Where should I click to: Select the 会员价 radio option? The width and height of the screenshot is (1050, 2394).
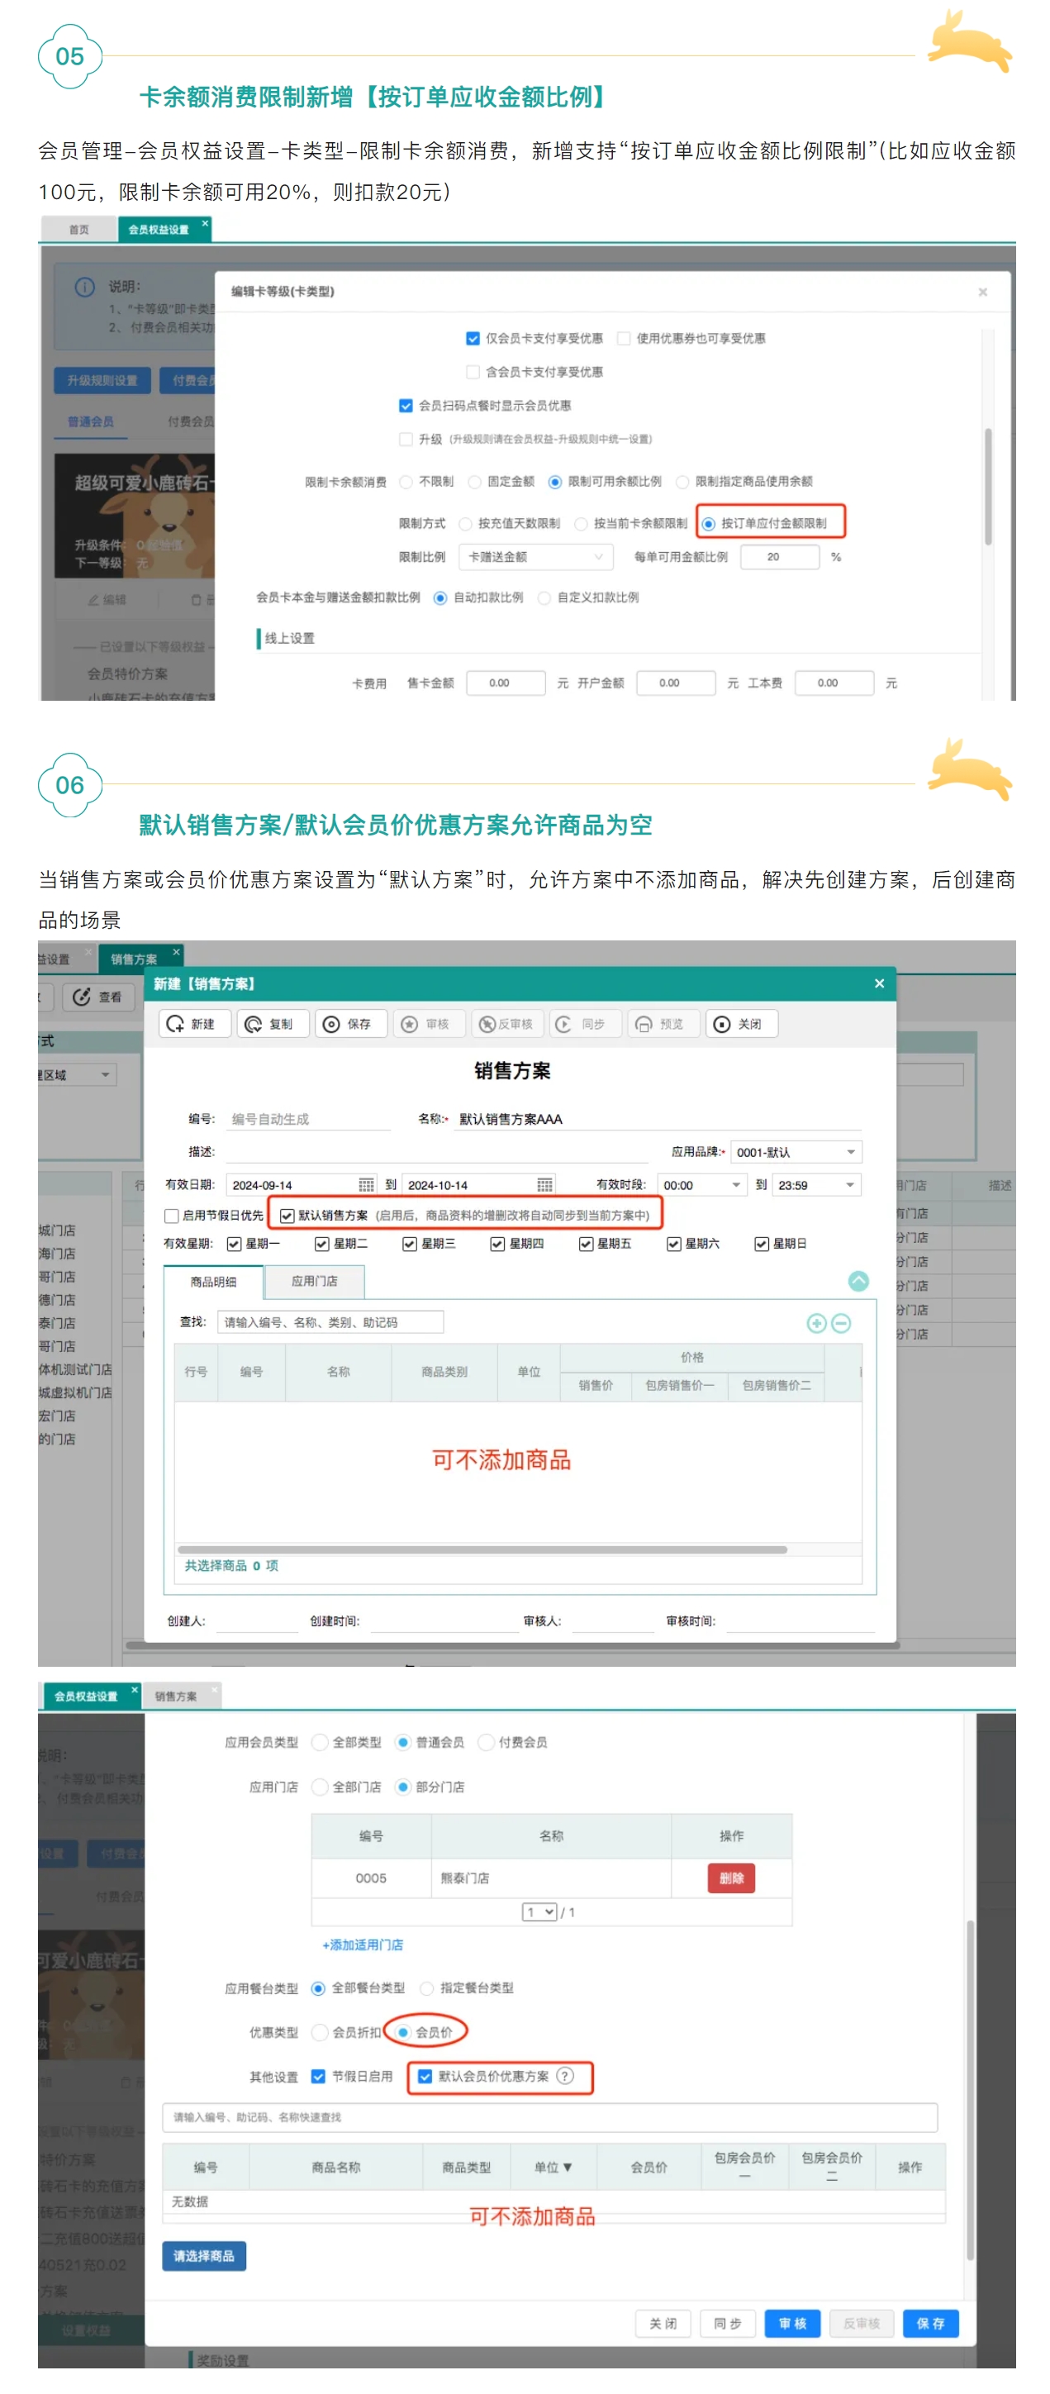[x=403, y=2031]
